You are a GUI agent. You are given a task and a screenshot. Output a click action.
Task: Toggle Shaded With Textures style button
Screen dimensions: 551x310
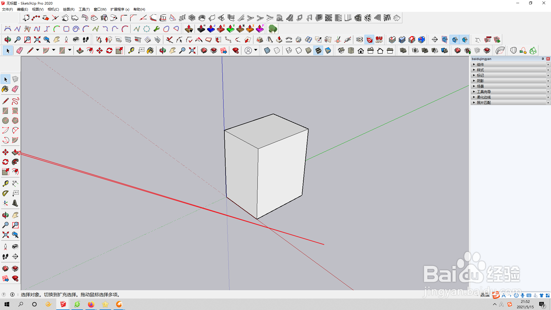click(x=318, y=51)
